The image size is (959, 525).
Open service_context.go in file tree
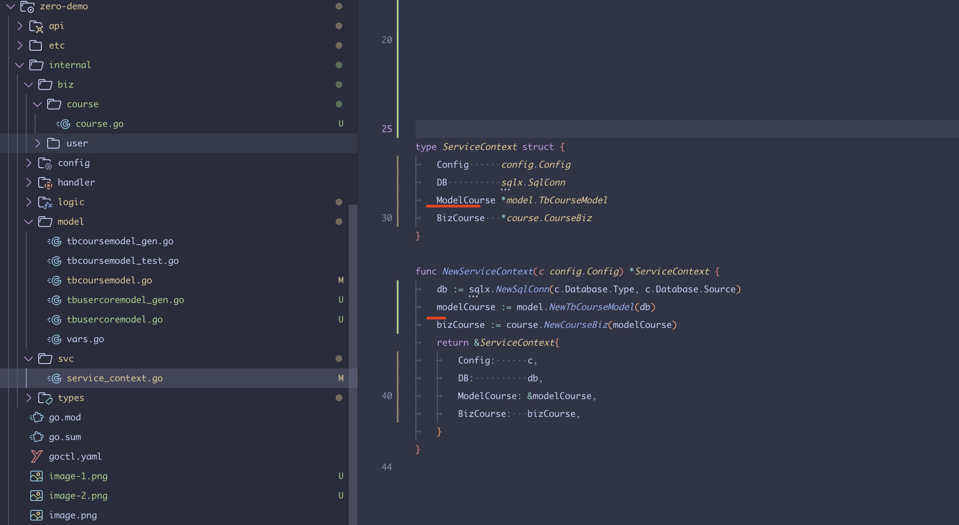pos(114,378)
